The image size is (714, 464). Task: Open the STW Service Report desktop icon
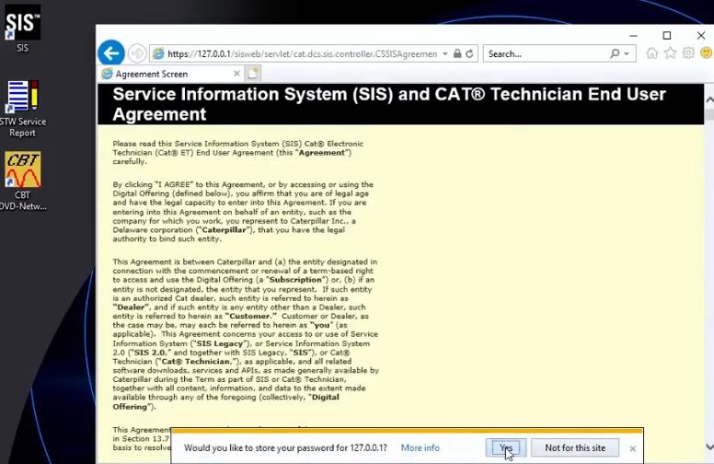tap(22, 109)
